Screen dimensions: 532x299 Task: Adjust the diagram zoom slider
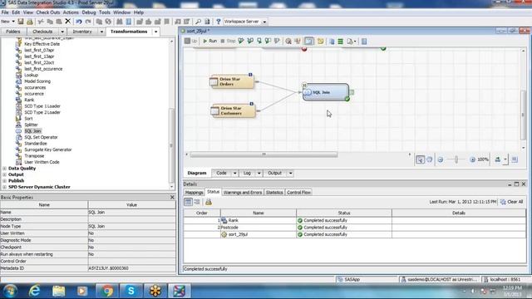456,159
